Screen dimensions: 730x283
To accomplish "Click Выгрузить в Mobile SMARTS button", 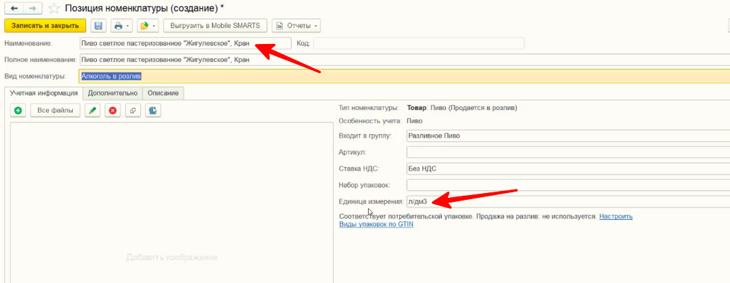I will [215, 25].
